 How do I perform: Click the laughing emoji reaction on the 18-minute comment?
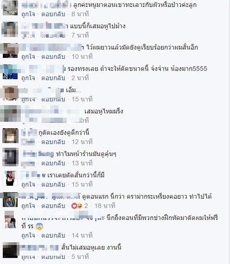[79, 206]
